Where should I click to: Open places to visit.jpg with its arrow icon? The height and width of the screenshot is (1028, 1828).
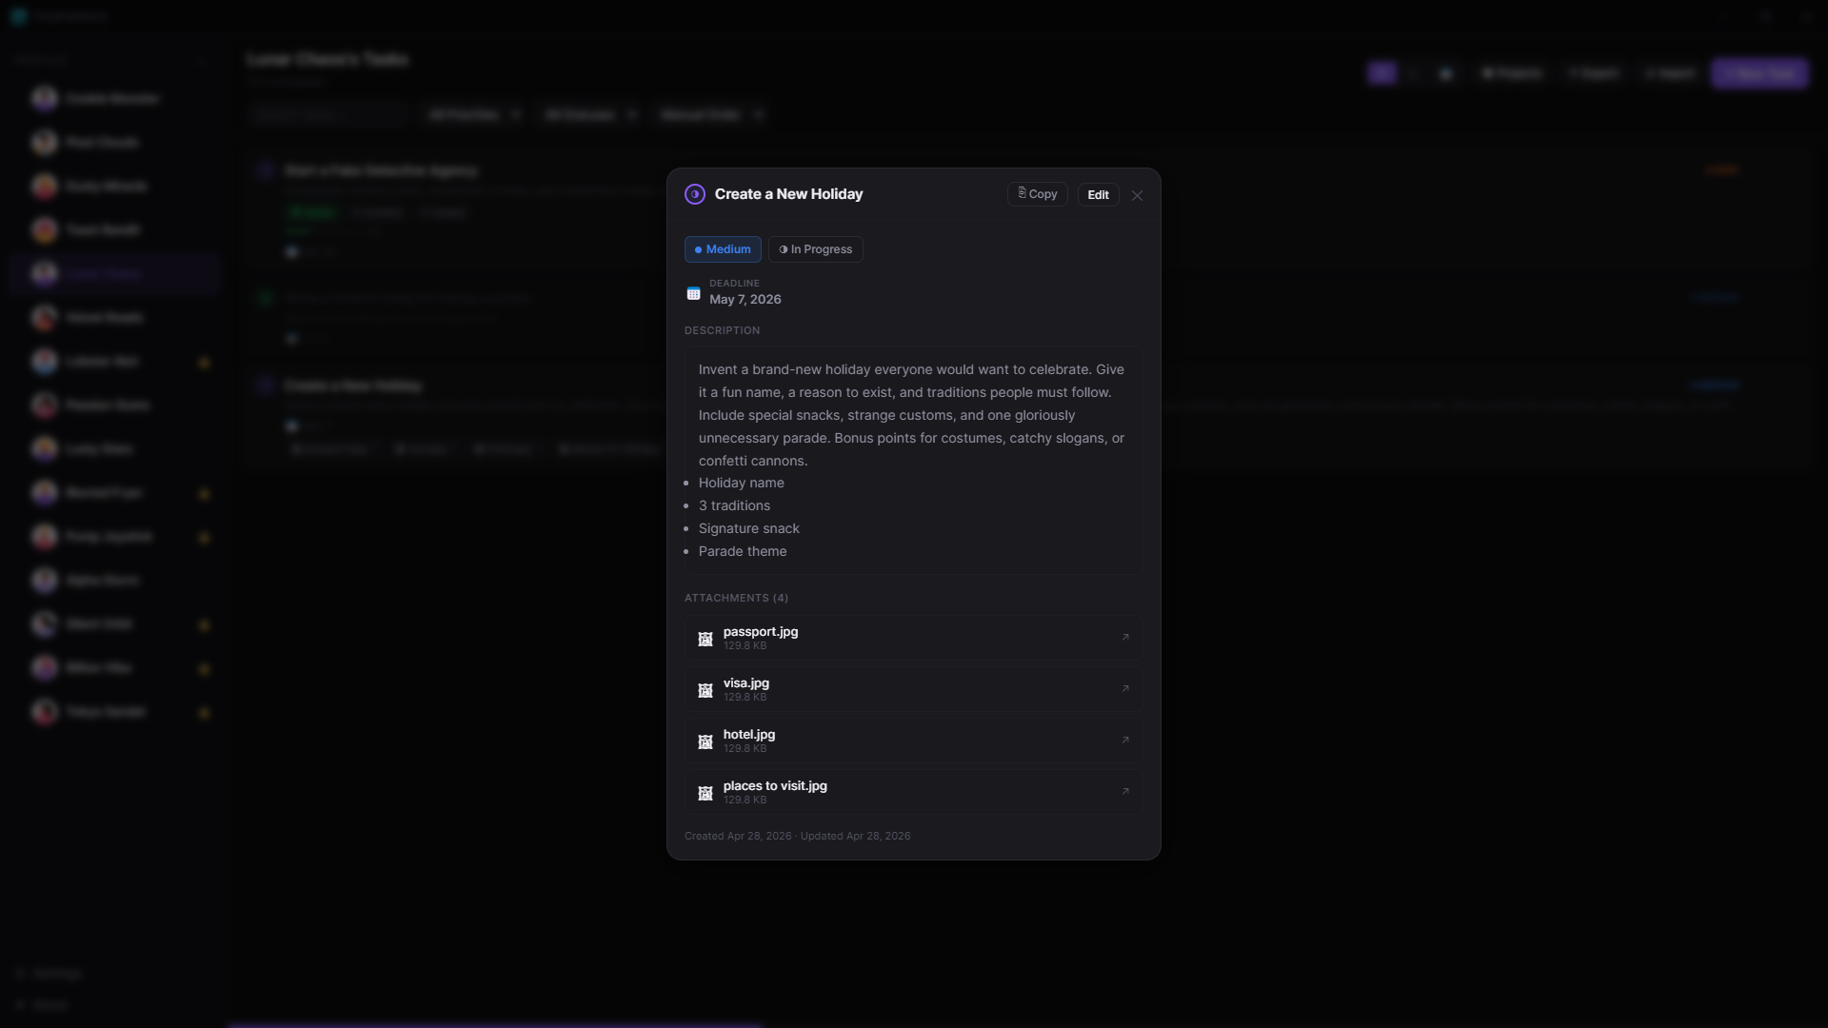1125,792
